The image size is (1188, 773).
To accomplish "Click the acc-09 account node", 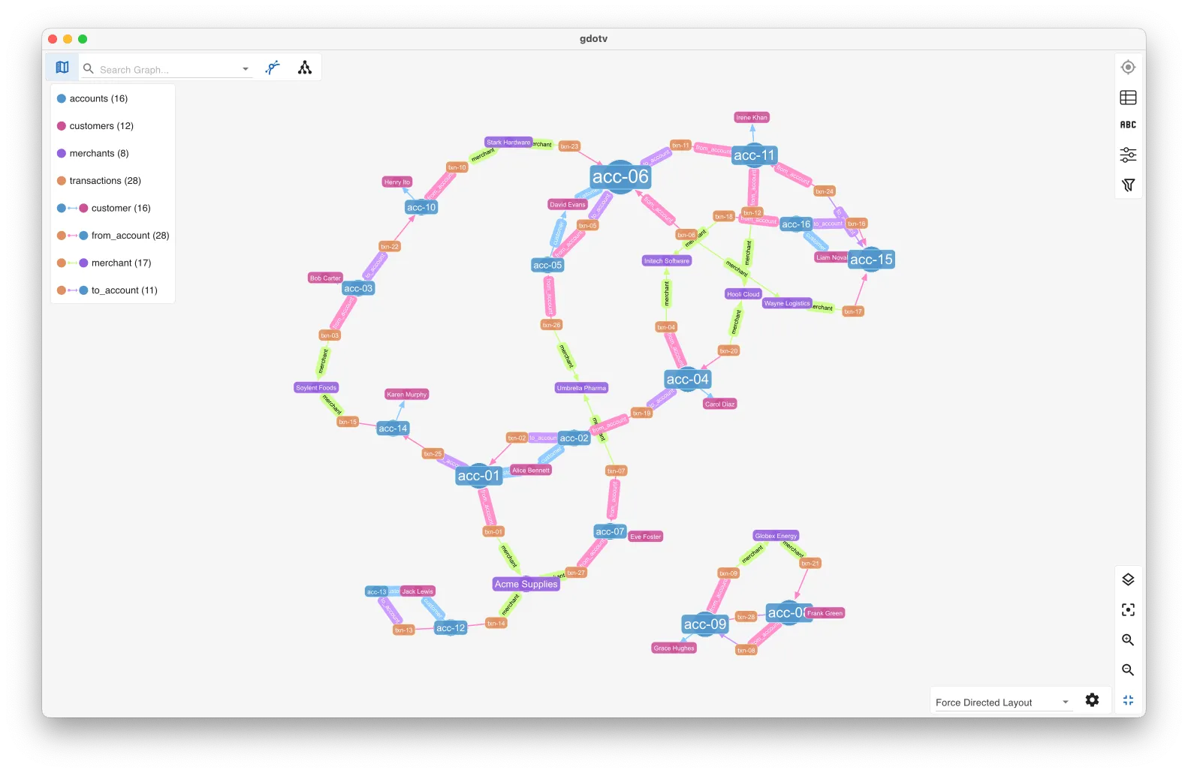I will tap(705, 624).
